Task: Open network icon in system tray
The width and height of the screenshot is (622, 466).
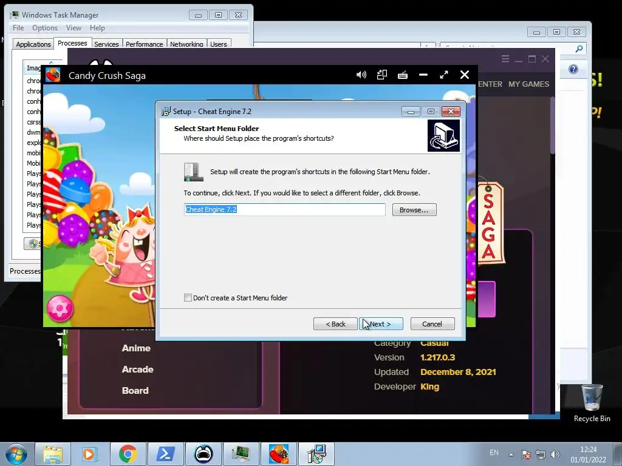Action: click(540, 454)
